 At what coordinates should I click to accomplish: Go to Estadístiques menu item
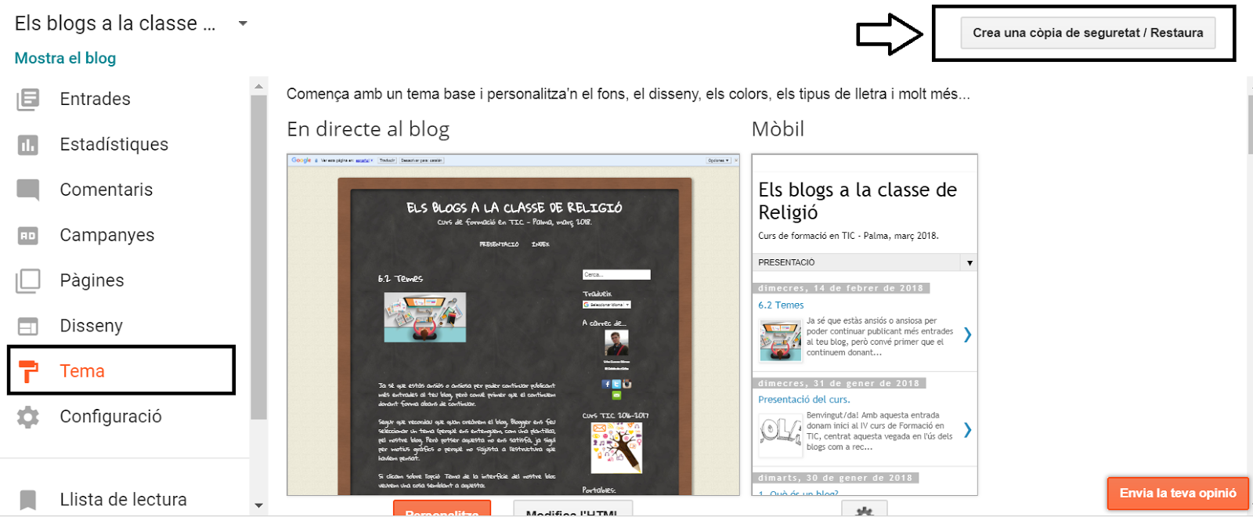pos(114,145)
